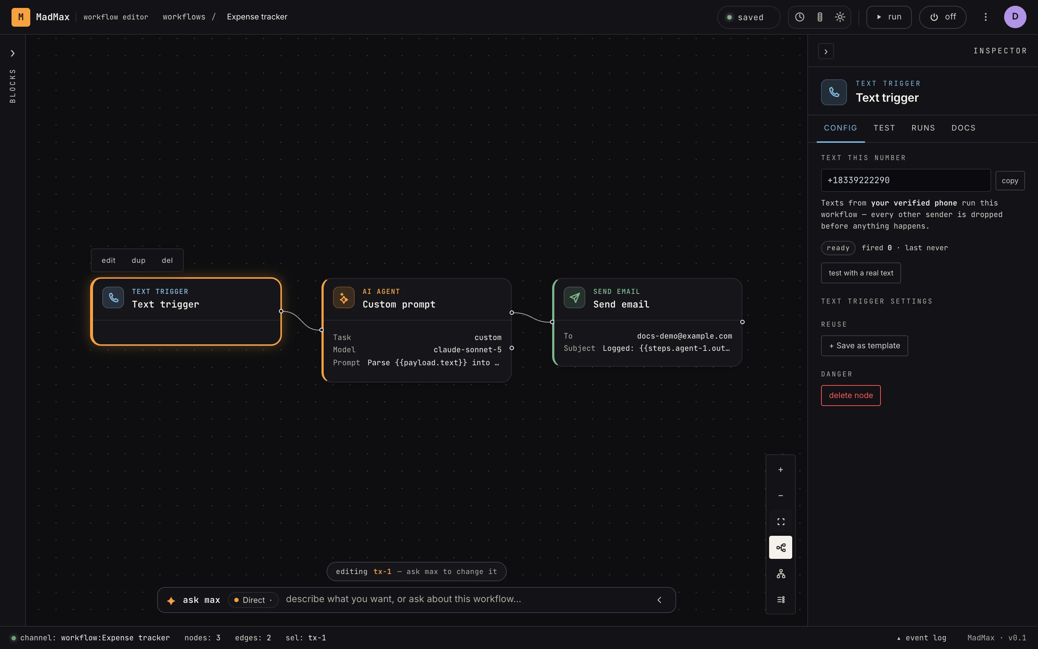Click the ready status badge
Viewport: 1038px width, 649px height.
pyautogui.click(x=838, y=248)
